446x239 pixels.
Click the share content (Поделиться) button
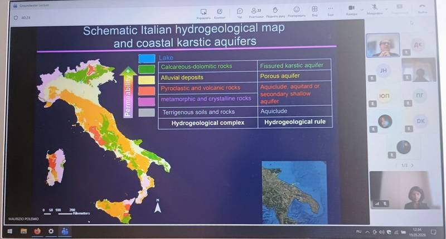(400, 8)
